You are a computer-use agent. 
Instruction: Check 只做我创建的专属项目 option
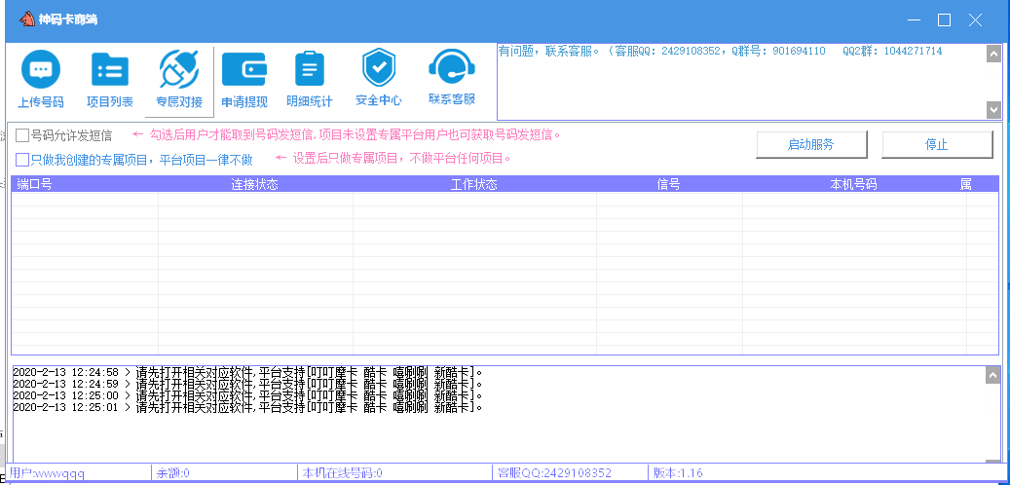[22, 159]
